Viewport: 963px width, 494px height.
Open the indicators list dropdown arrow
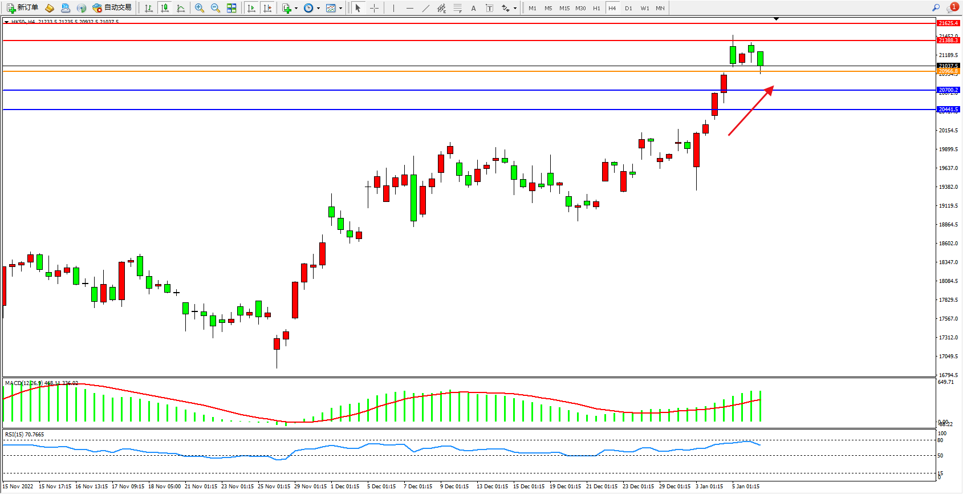(x=296, y=8)
